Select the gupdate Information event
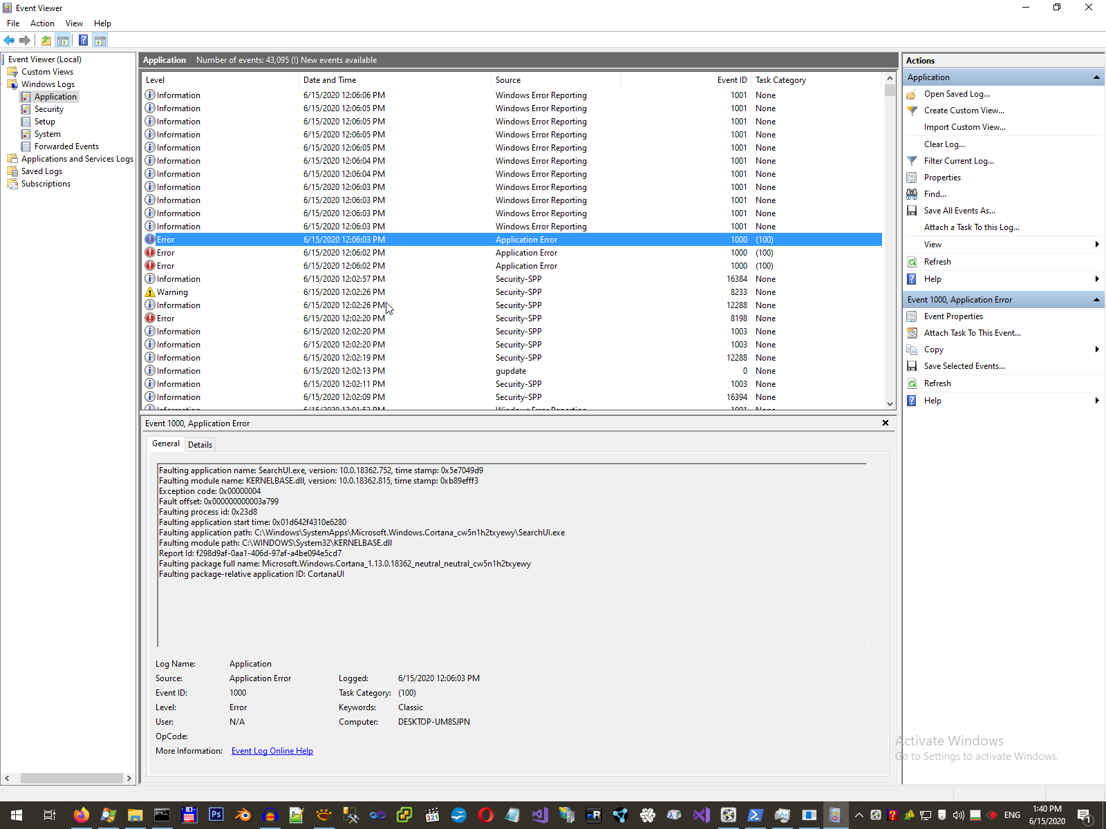The image size is (1106, 829). [x=512, y=371]
